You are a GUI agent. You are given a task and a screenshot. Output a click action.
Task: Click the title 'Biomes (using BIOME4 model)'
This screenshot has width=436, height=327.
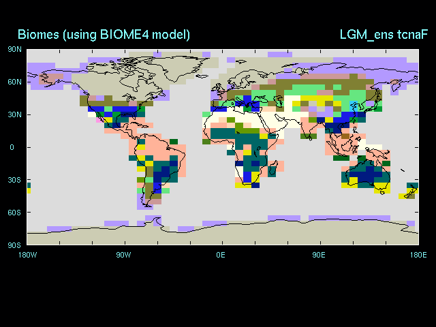(x=104, y=35)
